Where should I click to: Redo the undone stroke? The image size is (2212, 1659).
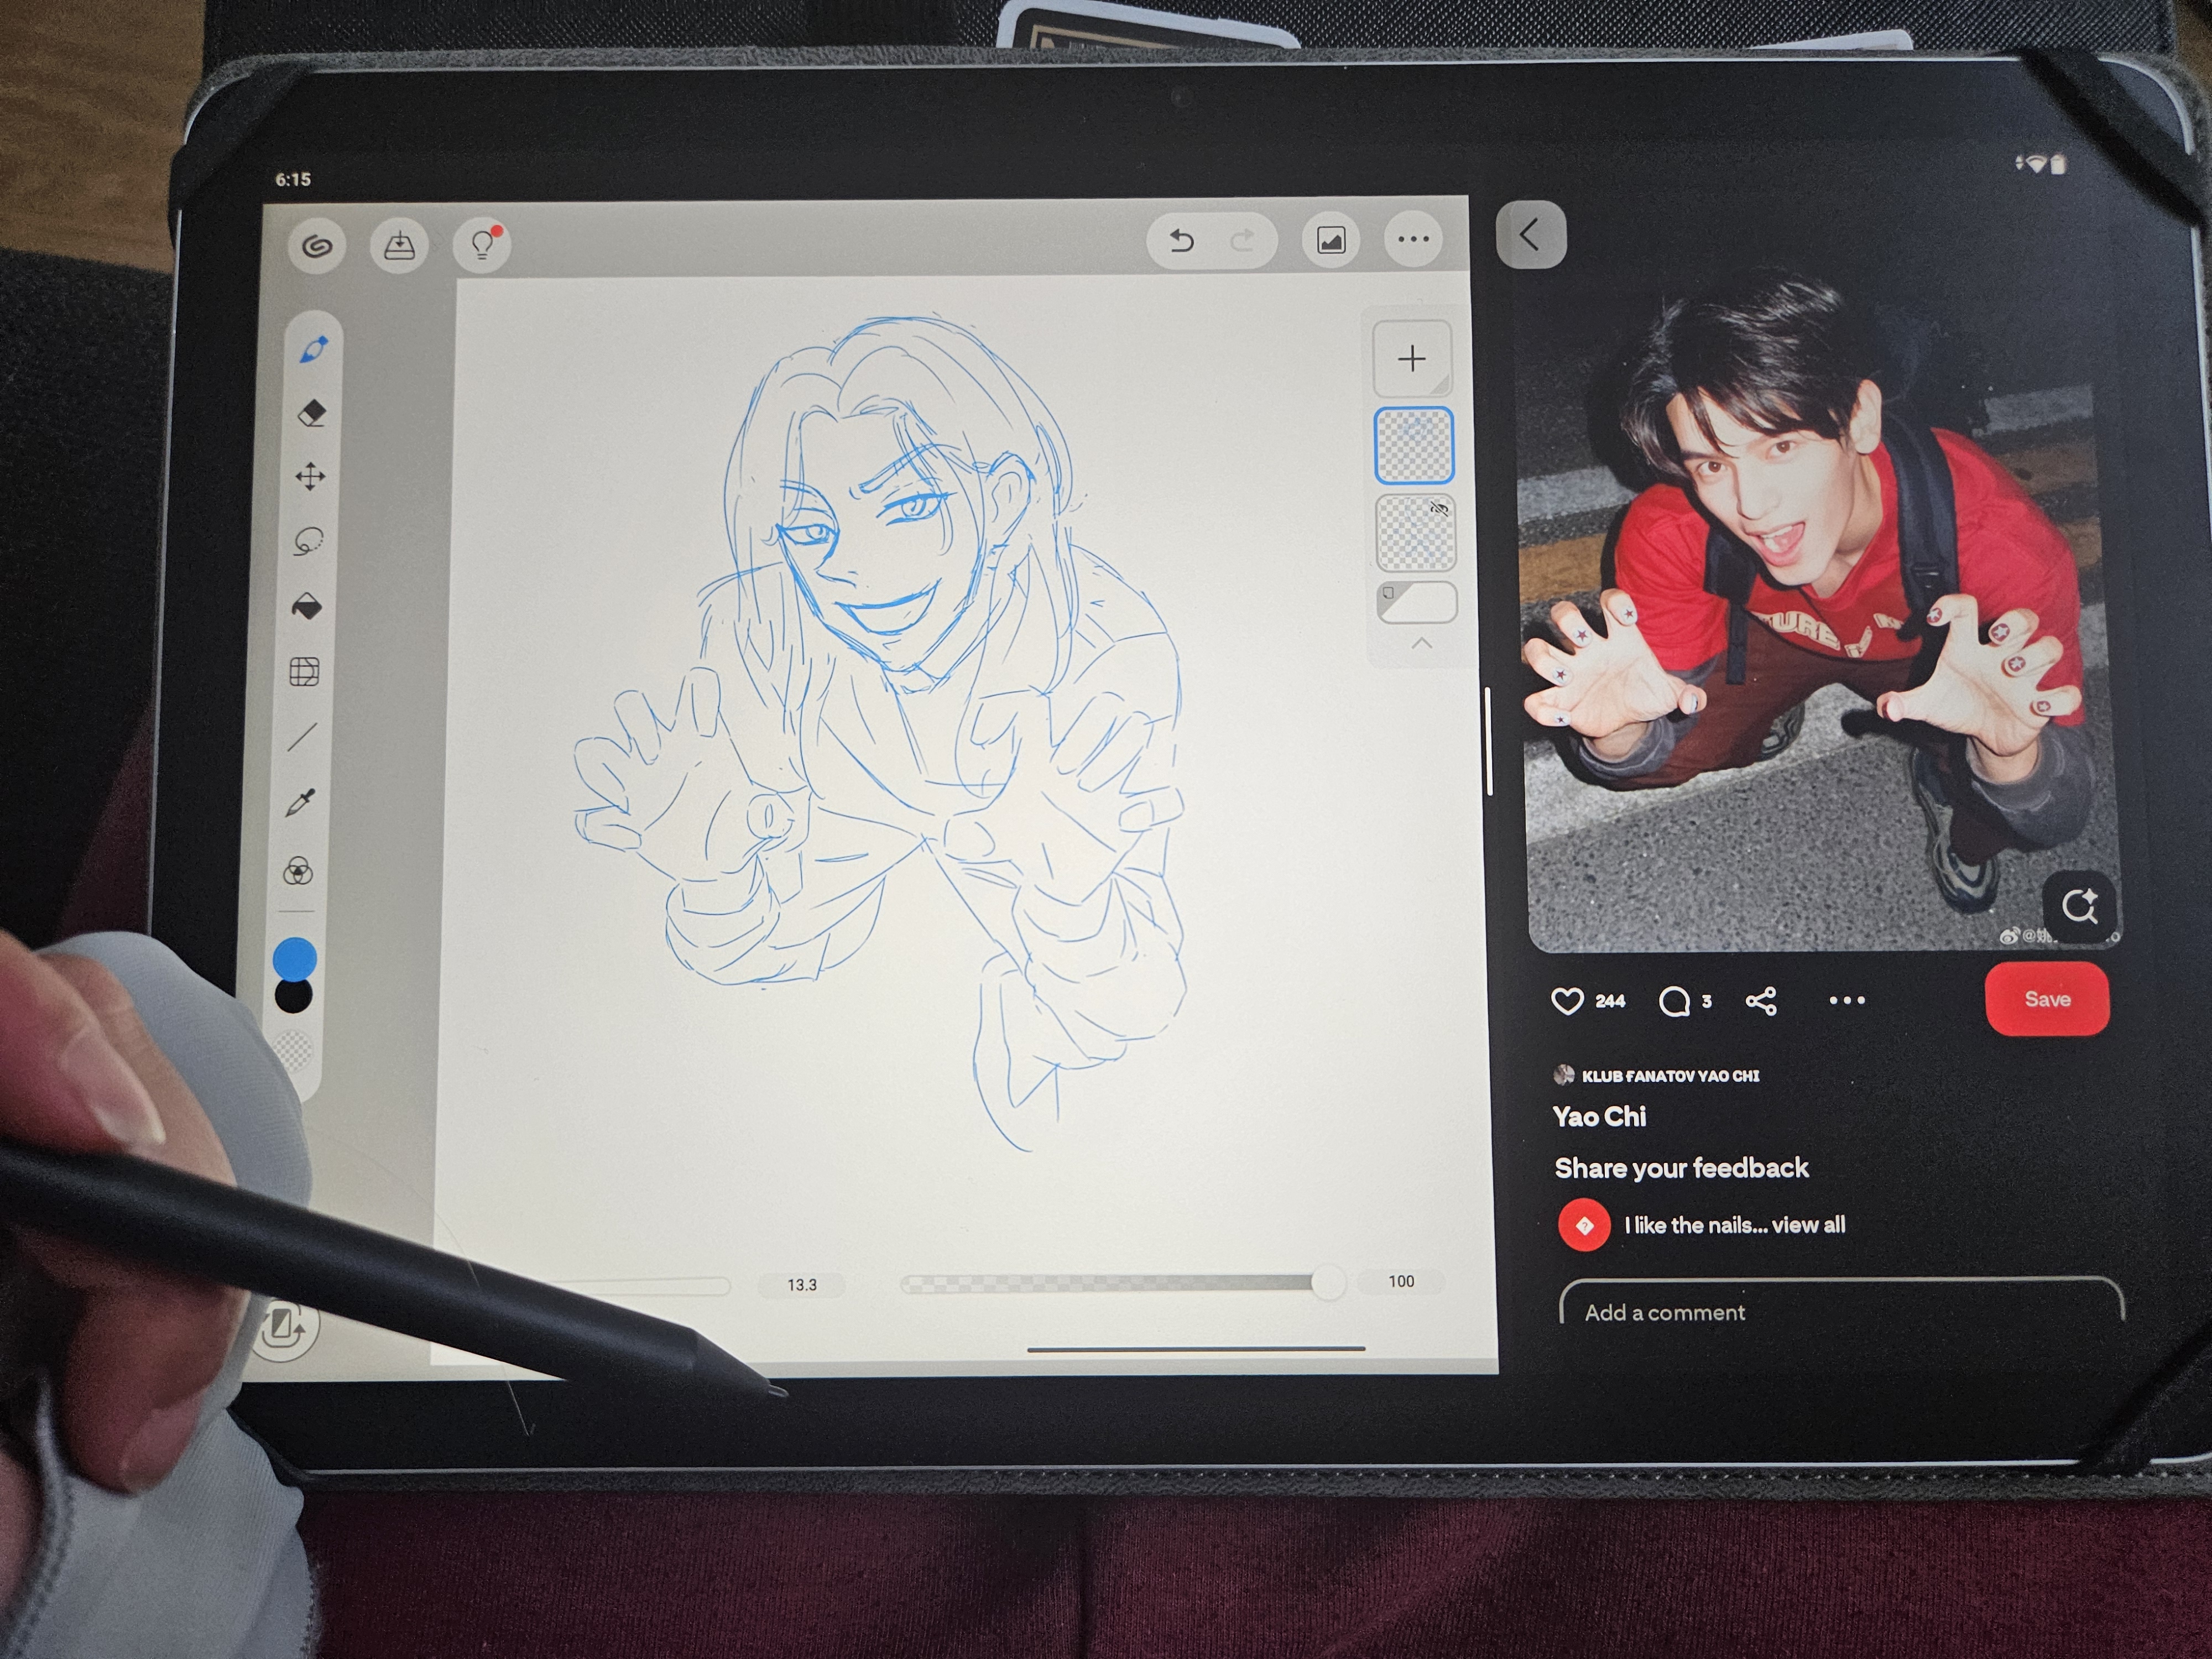point(1242,240)
